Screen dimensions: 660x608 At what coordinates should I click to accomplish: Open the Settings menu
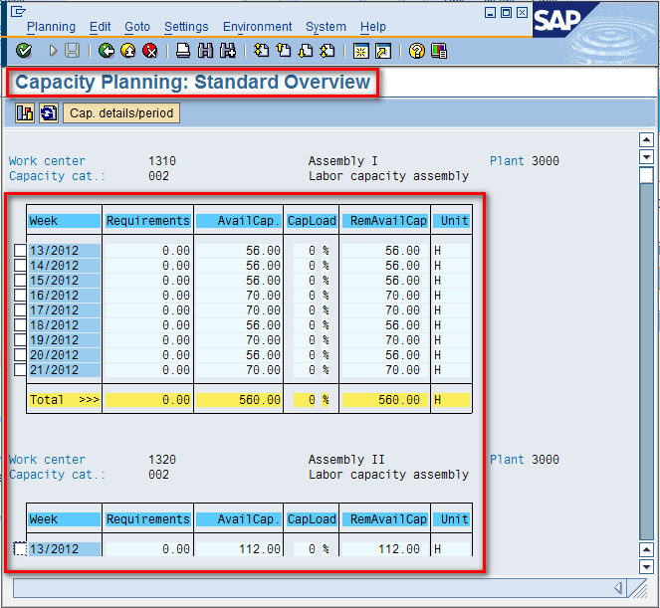(x=186, y=27)
